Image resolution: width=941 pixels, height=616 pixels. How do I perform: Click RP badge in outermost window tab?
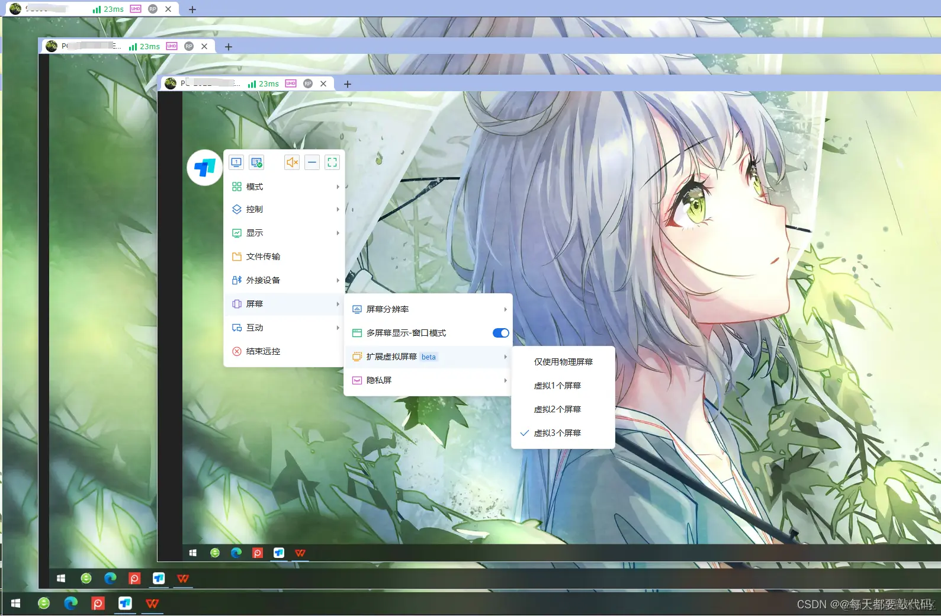click(x=153, y=9)
